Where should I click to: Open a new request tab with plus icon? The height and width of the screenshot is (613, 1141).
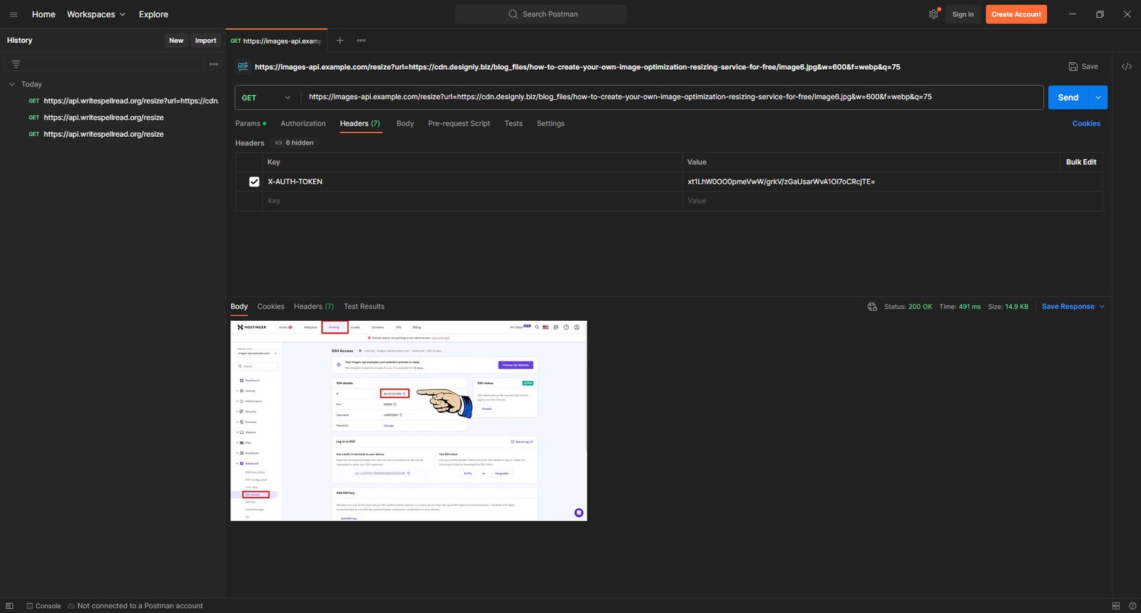(x=340, y=41)
